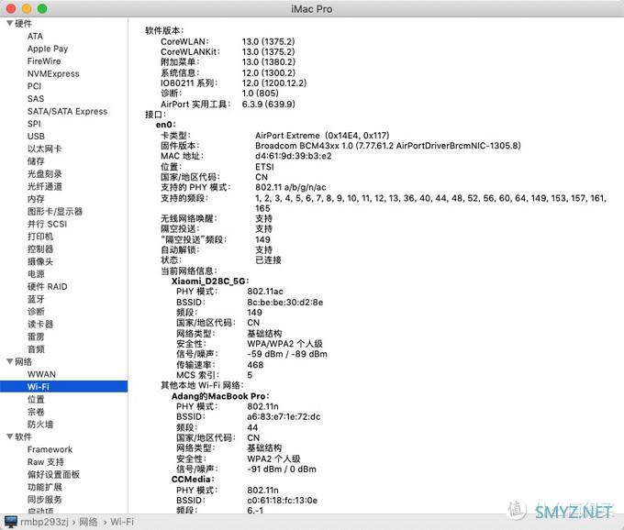624x530 pixels.
Task: Select 摄像头 in the sidebar
Action: (40, 261)
